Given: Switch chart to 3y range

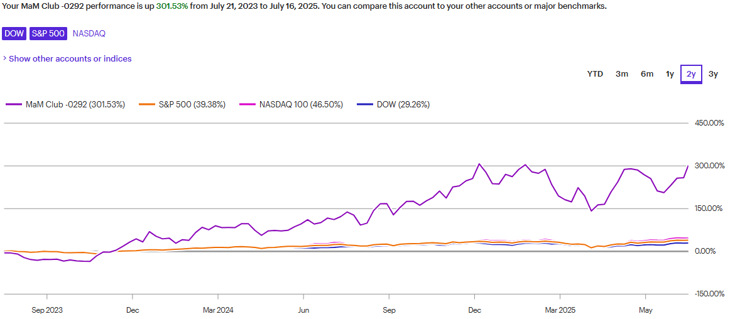Looking at the screenshot, I should (x=713, y=74).
